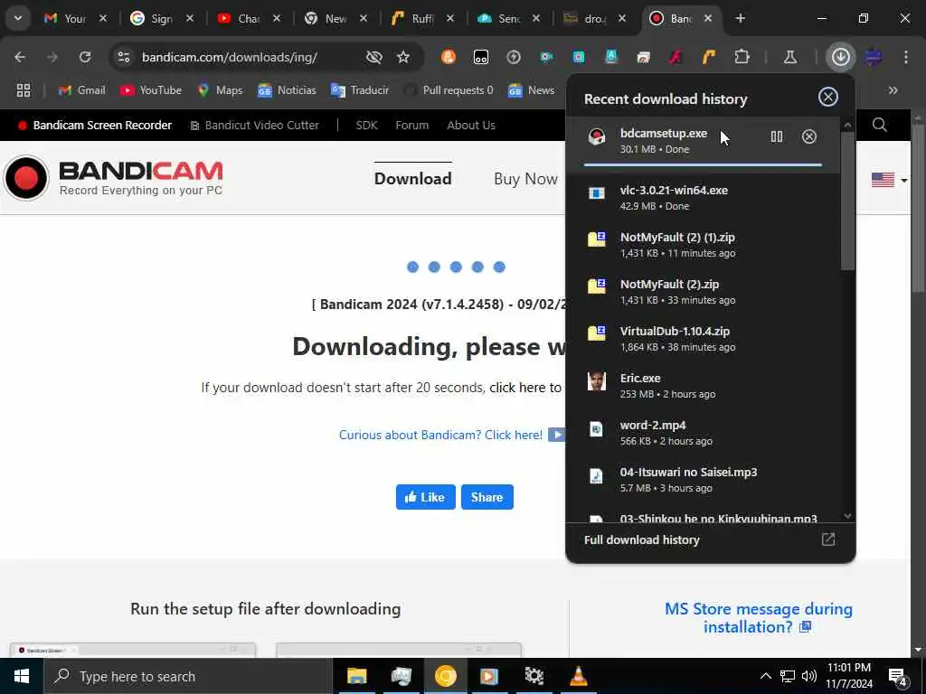Open Full download history

(x=711, y=539)
